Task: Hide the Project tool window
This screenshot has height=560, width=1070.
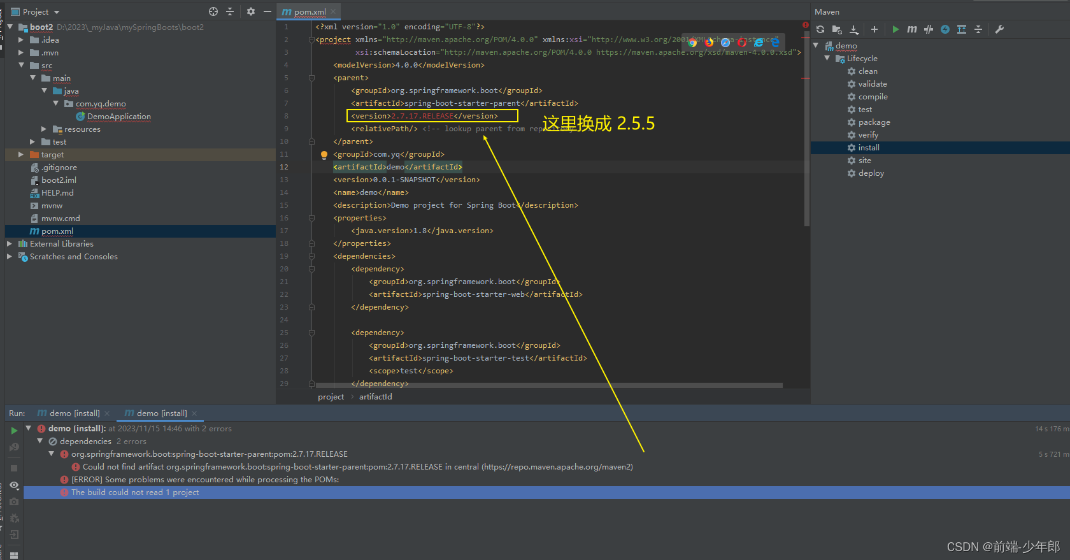Action: click(267, 11)
